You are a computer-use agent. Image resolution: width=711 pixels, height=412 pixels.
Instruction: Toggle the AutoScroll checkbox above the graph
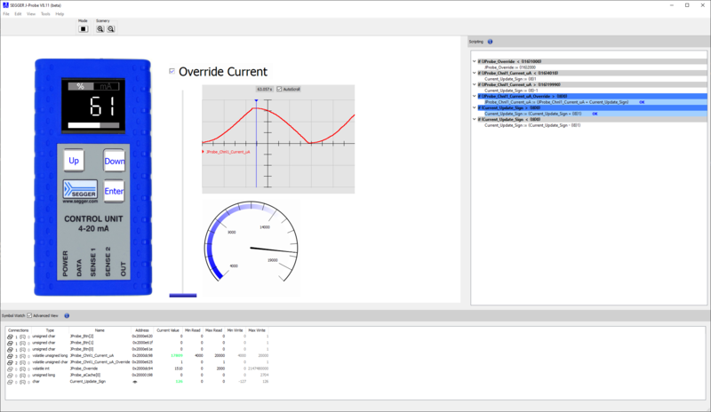[279, 89]
